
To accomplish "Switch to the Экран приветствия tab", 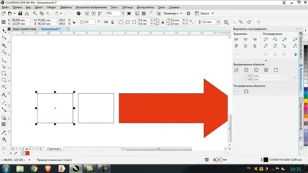I will (24, 29).
